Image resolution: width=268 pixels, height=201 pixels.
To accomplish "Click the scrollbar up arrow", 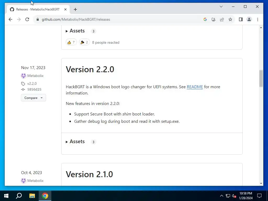I will (x=261, y=27).
